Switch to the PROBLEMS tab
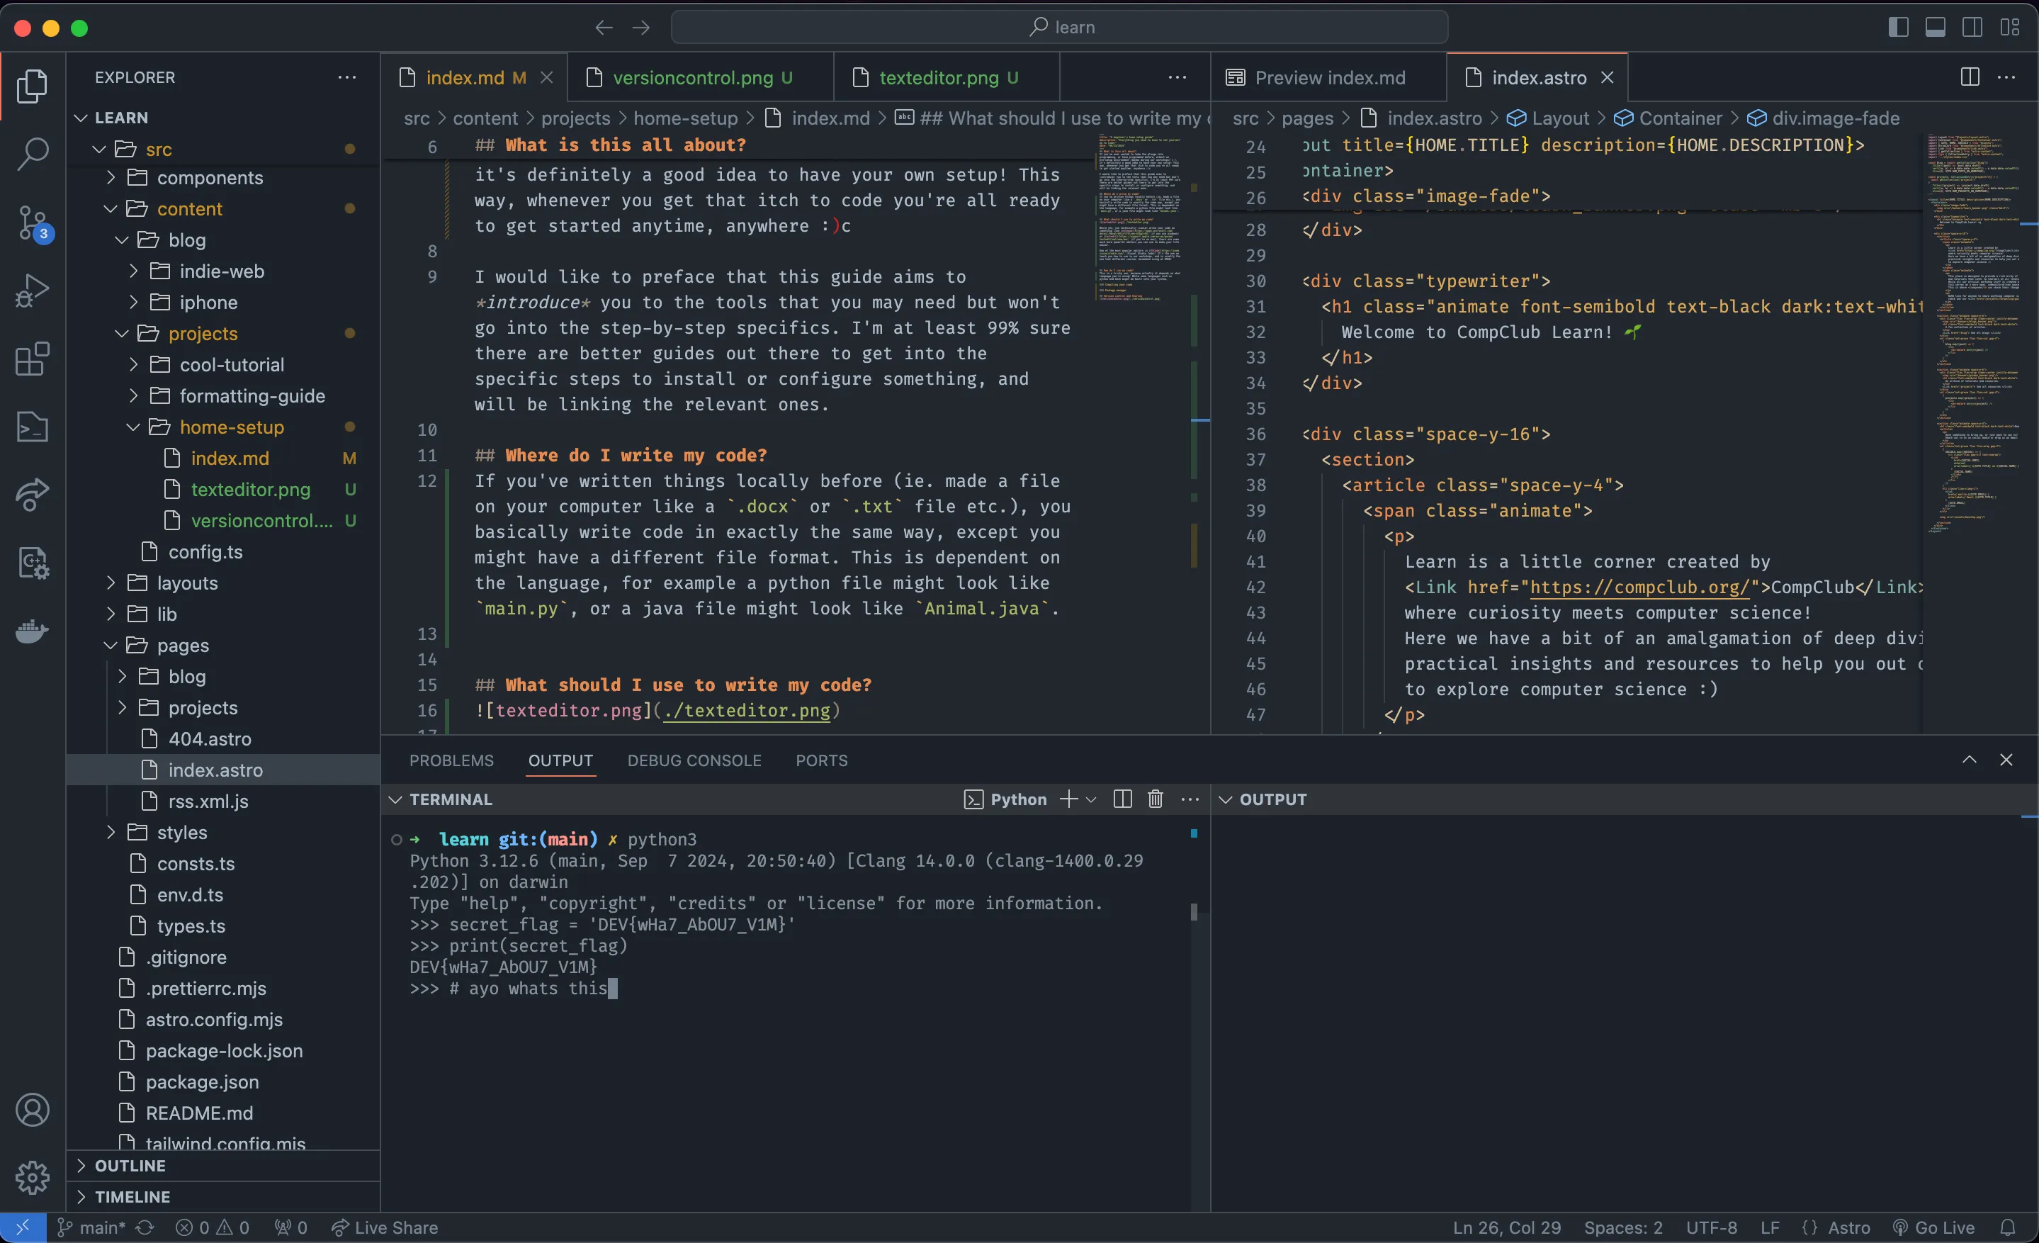This screenshot has height=1243, width=2039. pyautogui.click(x=452, y=760)
